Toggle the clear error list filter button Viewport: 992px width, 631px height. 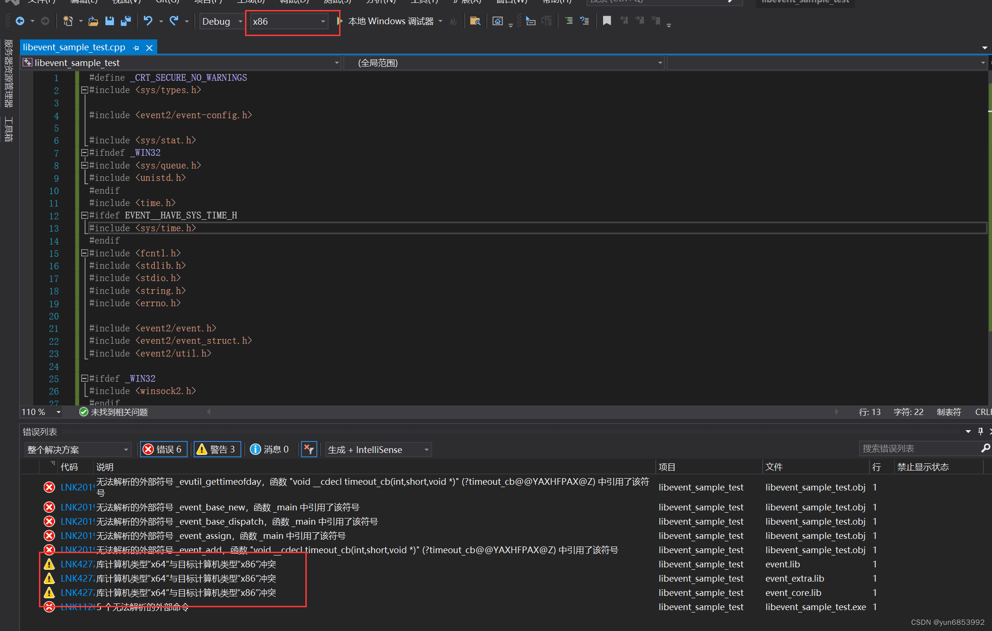[x=309, y=449]
